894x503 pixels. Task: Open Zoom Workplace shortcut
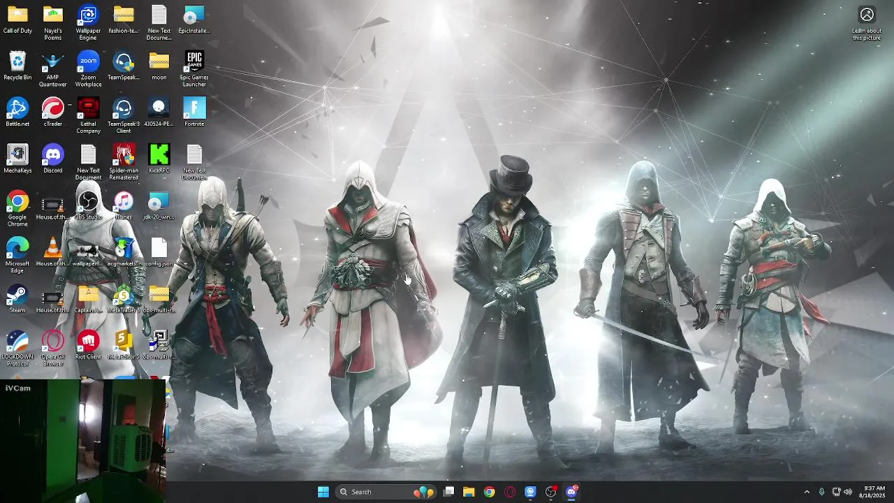[88, 70]
